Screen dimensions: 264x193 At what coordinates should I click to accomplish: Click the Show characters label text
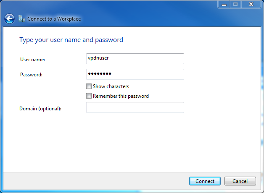pyautogui.click(x=111, y=86)
